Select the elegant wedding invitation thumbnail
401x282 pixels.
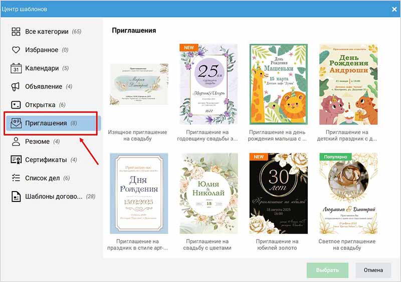coord(139,84)
